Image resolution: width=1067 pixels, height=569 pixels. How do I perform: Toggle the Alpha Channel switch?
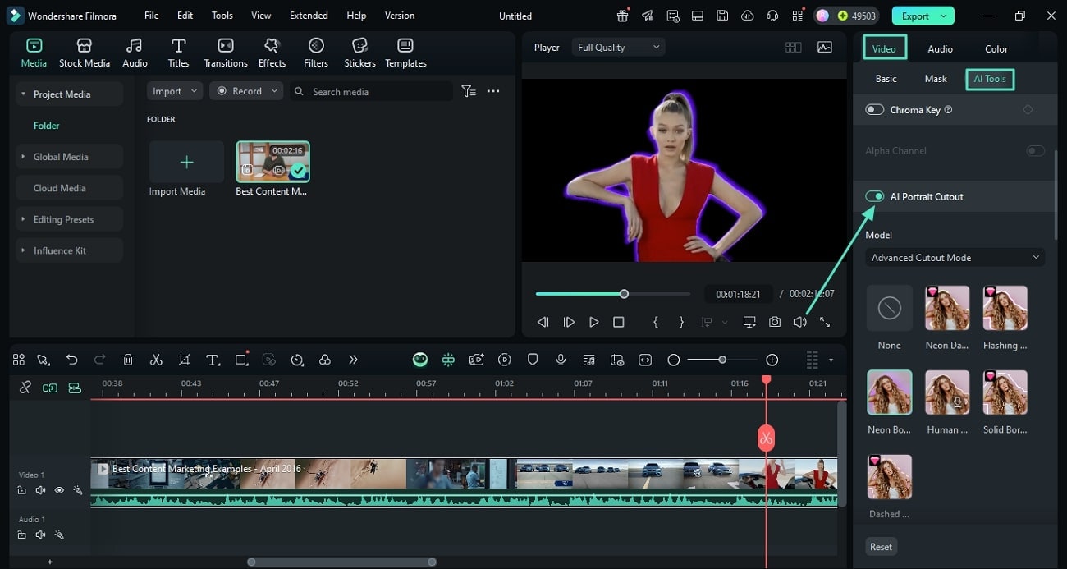(1036, 151)
